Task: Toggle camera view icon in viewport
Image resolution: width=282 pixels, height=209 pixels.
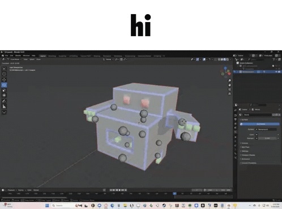Action: click(229, 89)
